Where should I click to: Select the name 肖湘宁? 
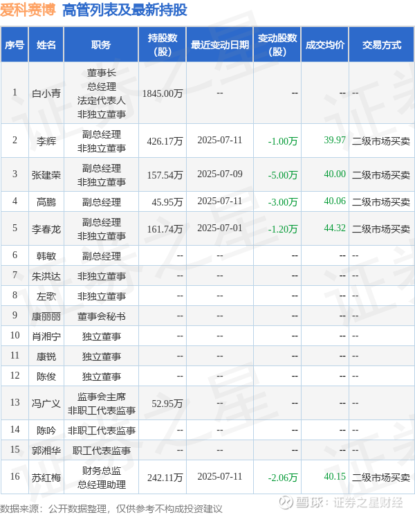[x=46, y=336]
